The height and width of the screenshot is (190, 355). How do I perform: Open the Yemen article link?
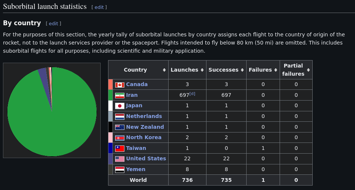tap(136, 169)
